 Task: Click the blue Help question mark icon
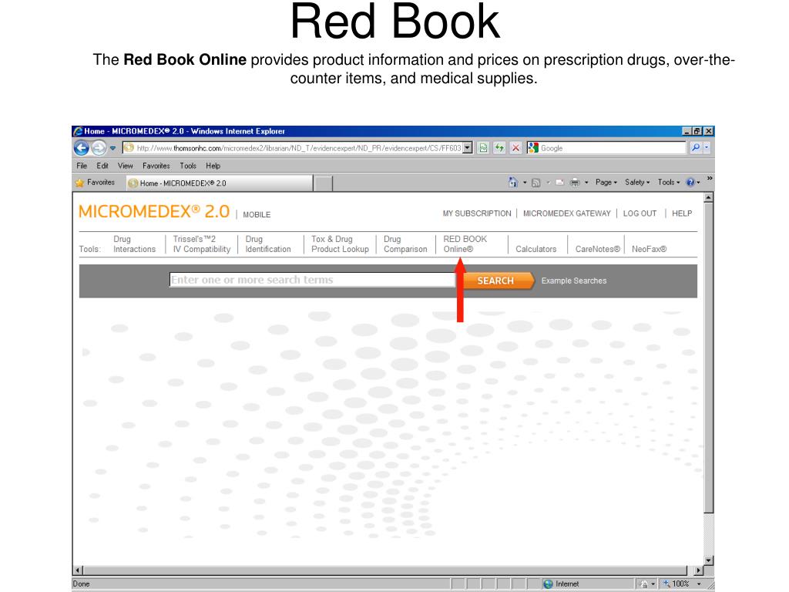click(x=691, y=182)
